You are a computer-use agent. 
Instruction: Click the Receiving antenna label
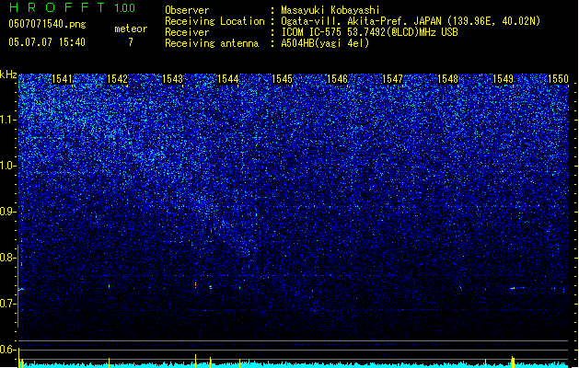[x=212, y=43]
